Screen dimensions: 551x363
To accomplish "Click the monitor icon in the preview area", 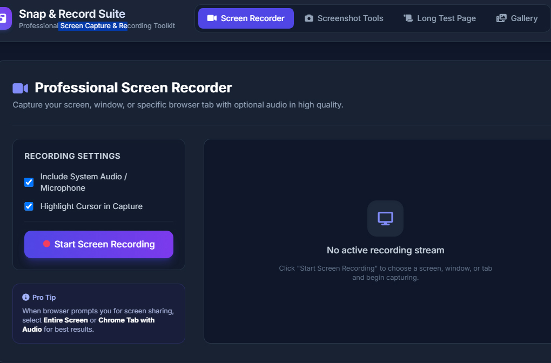I will coord(385,218).
